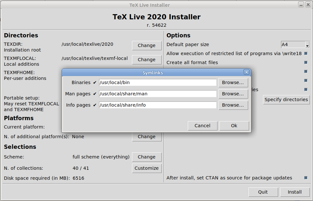Image resolution: width=313 pixels, height=201 pixels.
Task: Toggle set CTAN as source checkbox
Action: (x=306, y=178)
